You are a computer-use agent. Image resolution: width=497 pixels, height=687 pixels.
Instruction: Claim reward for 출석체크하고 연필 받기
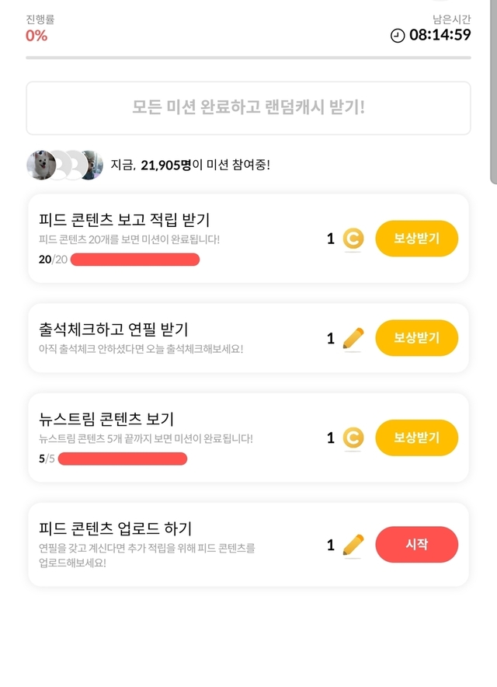tap(416, 338)
